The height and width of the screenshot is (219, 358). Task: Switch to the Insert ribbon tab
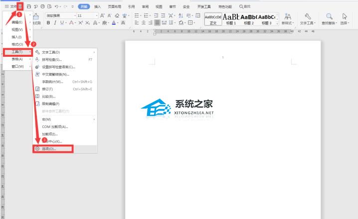(x=98, y=6)
